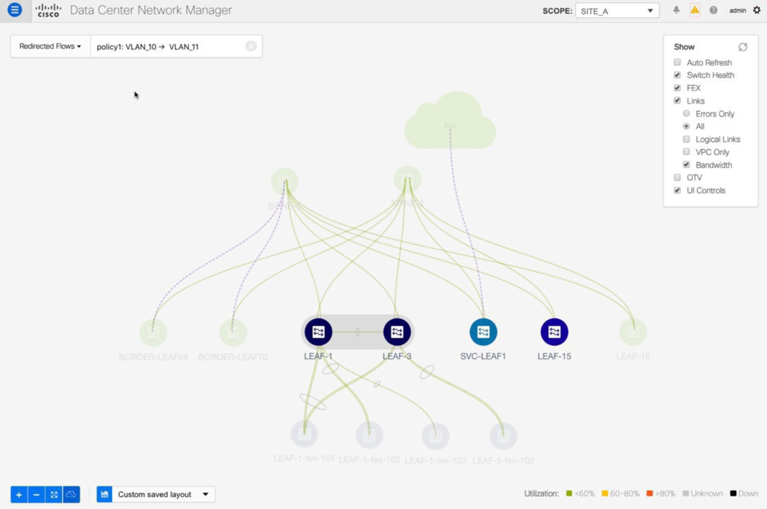Open the Custom saved layout dropdown
The image size is (767, 509).
pos(163,494)
